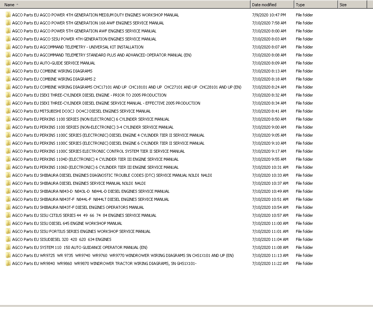Click date 7/10/2020 10:31 AM
373x309 pixels.
(270, 167)
